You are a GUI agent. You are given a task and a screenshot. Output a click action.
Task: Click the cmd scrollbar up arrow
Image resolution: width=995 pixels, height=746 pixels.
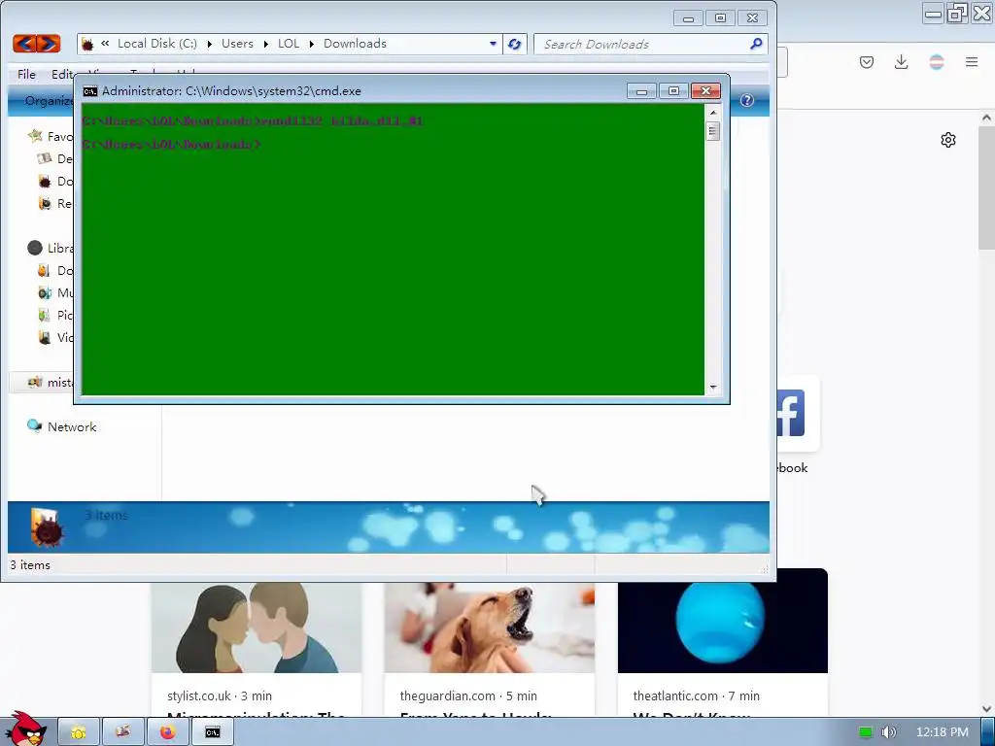coord(713,113)
